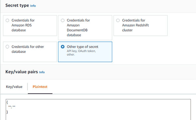The image size is (196, 120).
Task: Click the Amazon RDS database card
Action: click(30, 26)
